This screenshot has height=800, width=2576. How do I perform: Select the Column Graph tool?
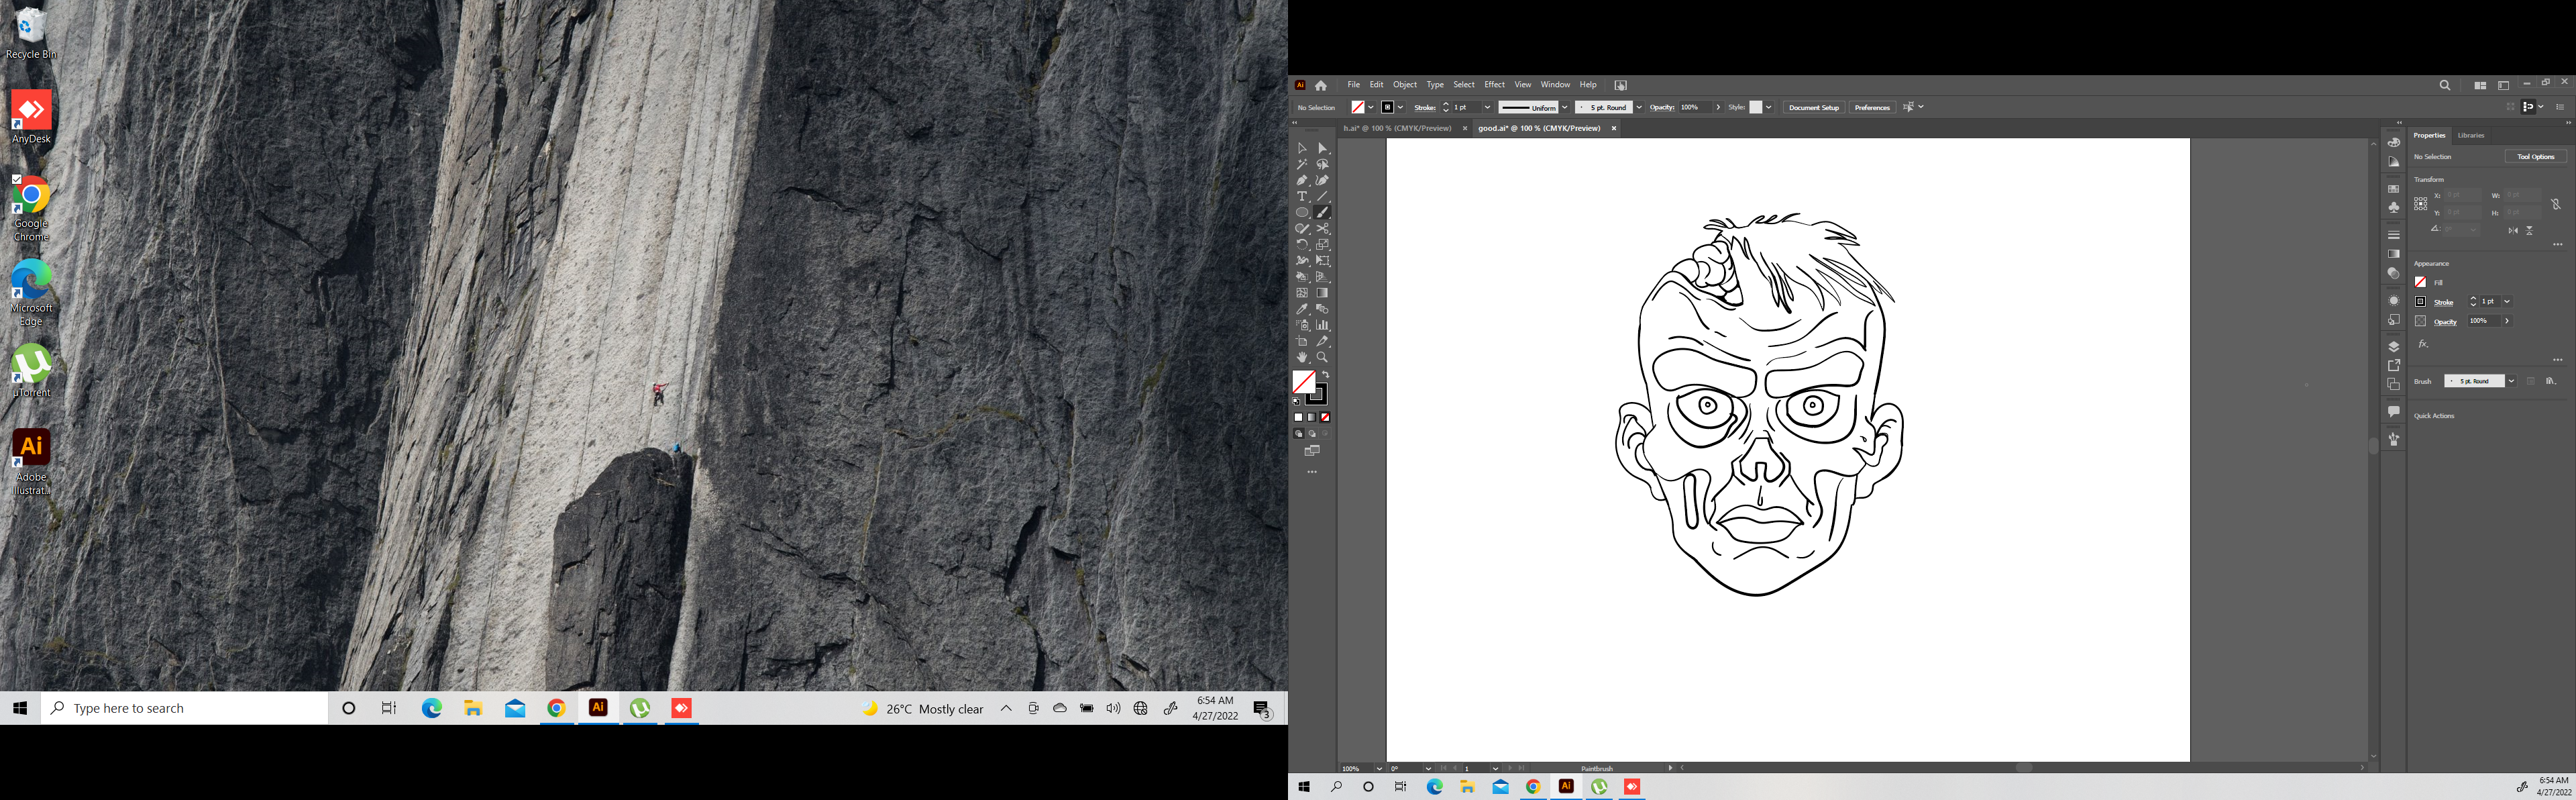[x=1322, y=325]
